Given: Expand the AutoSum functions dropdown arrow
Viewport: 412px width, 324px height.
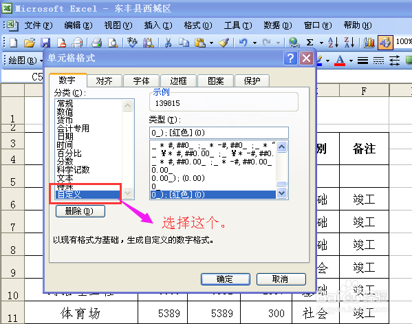Looking at the screenshot, I should pyautogui.click(x=321, y=43).
